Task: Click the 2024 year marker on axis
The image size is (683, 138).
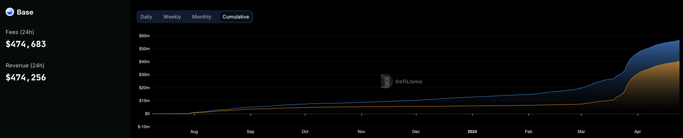Action: coord(472,132)
